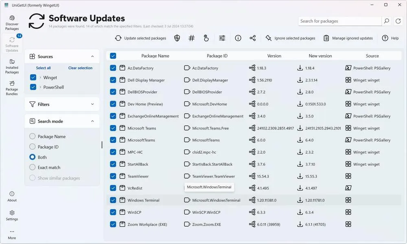The width and height of the screenshot is (407, 244).
Task: Reload the package list via refresh icon
Action: 398,21
